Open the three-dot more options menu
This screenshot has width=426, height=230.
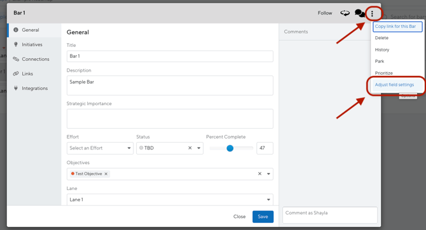pyautogui.click(x=372, y=13)
